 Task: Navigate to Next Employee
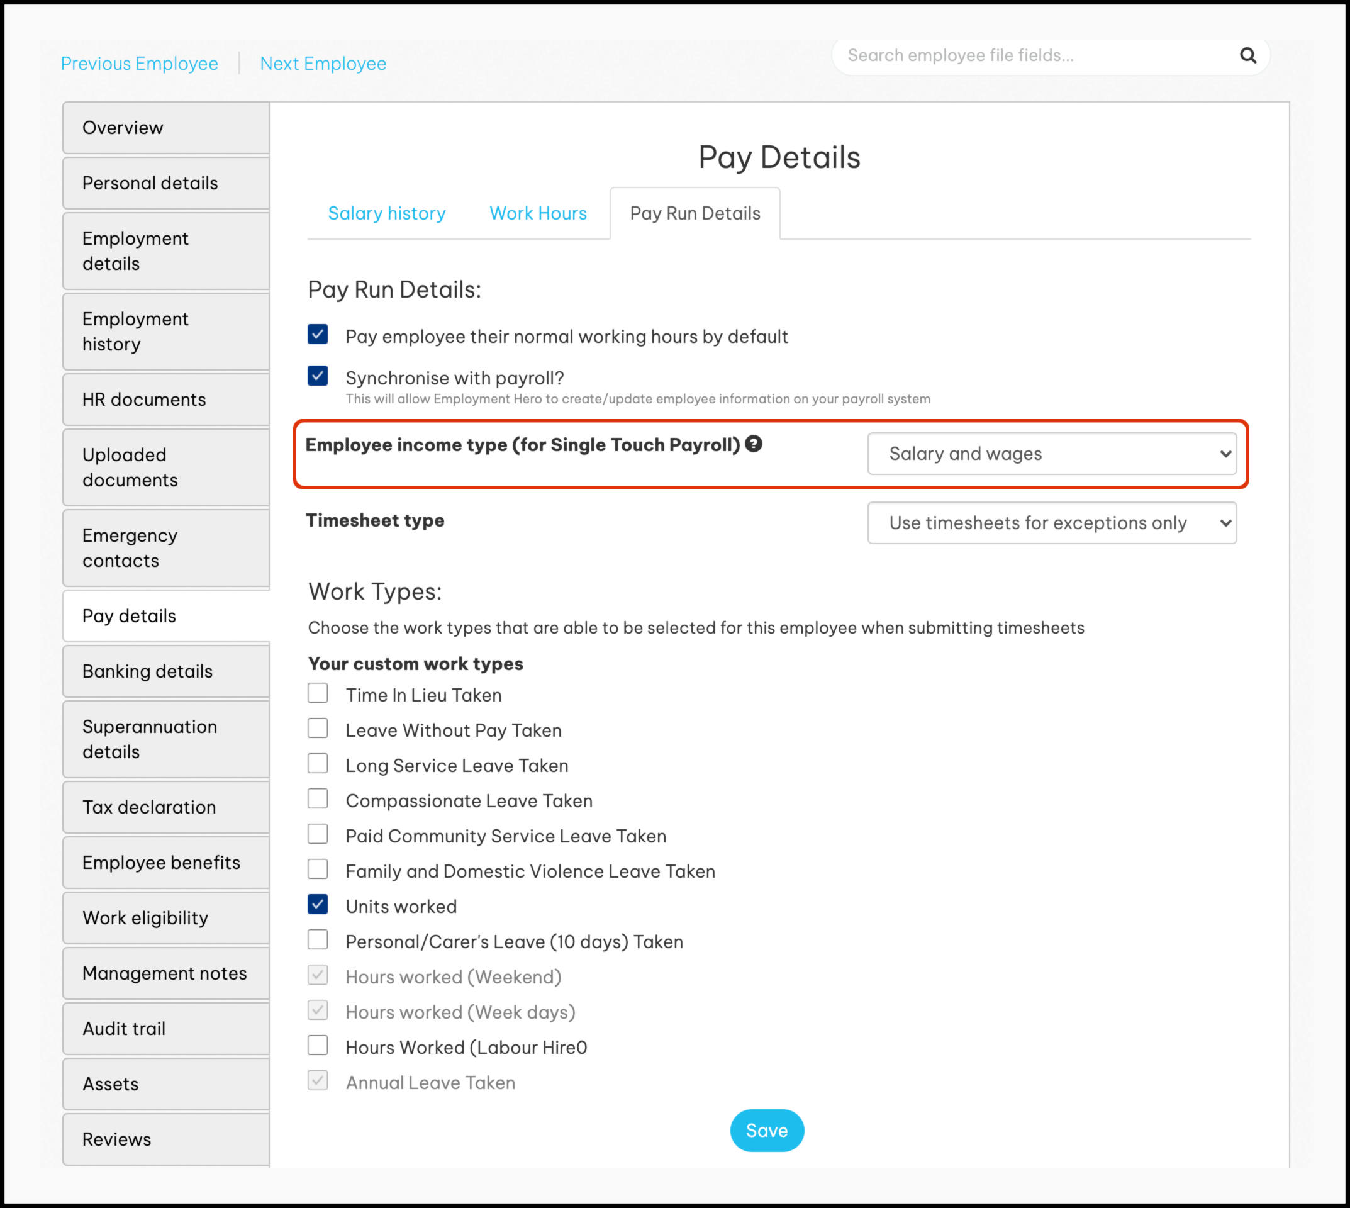[x=323, y=64]
